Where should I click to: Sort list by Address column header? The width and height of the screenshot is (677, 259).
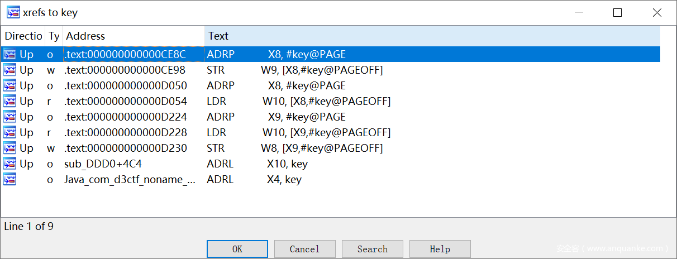tap(85, 36)
